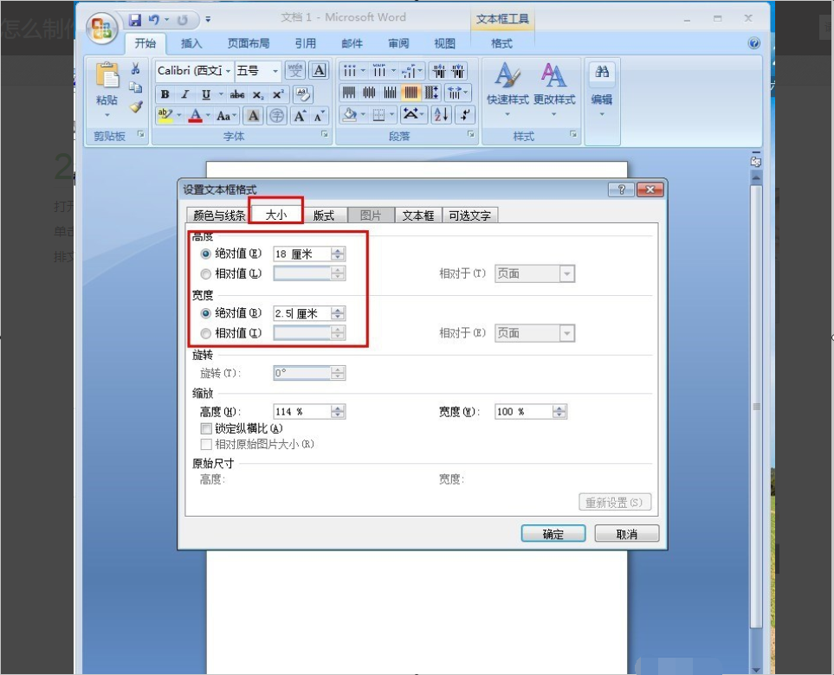Click the 取消 cancel button

(x=626, y=534)
